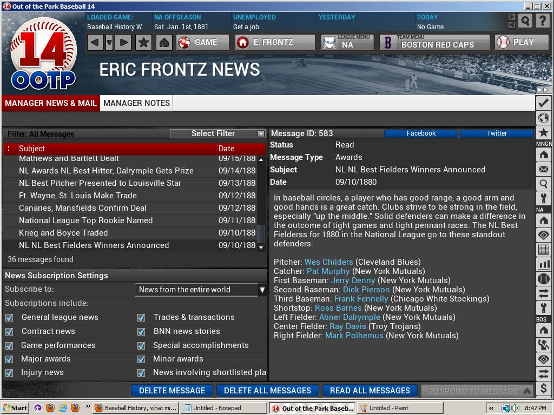The image size is (554, 415).
Task: Click the magnifier icon under MNGR section
Action: pyautogui.click(x=543, y=184)
